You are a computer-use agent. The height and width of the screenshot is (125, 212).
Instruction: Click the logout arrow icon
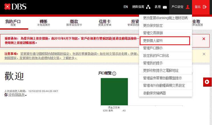pos(204,7)
